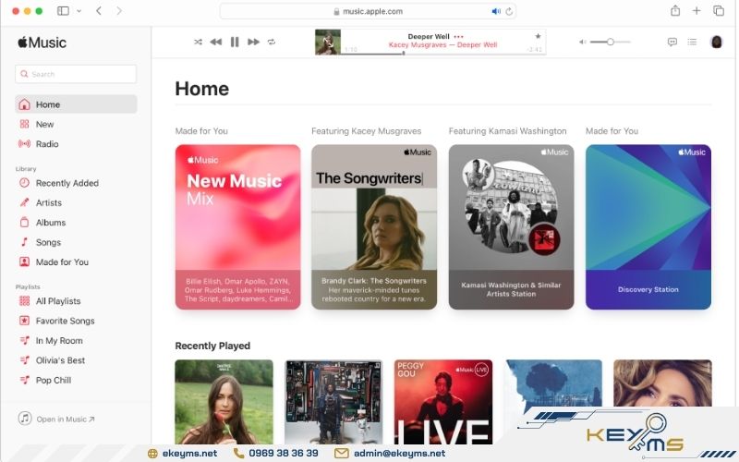Play Kamasi Washington & Similar Artists Station
The image size is (739, 462).
tap(511, 226)
